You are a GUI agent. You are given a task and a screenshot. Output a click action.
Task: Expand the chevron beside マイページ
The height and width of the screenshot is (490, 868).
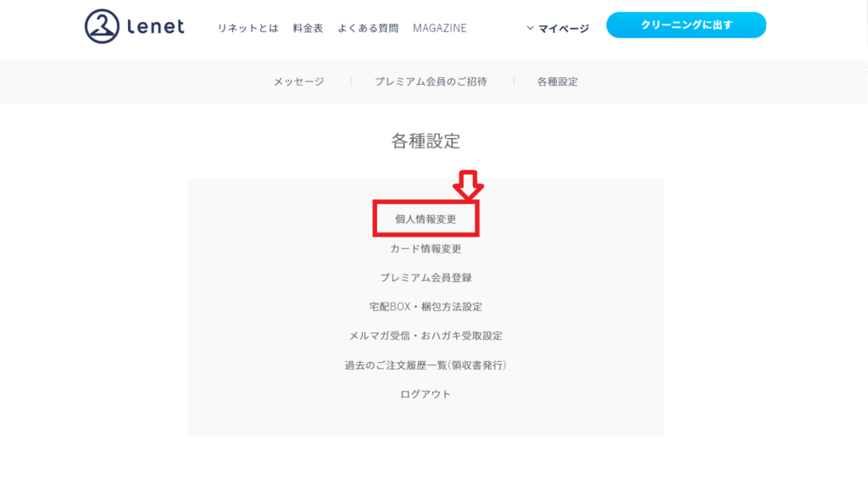pos(531,28)
